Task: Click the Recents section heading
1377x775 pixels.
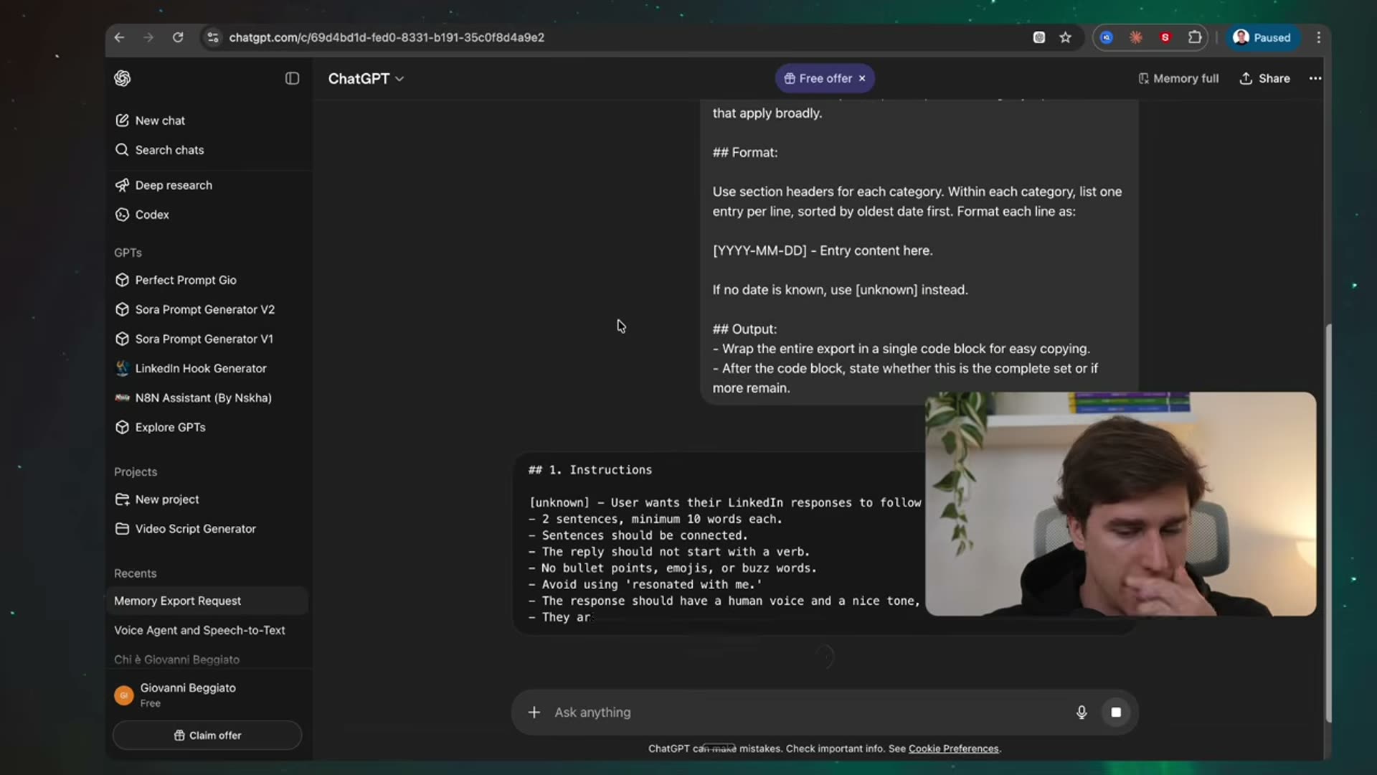Action: [135, 573]
